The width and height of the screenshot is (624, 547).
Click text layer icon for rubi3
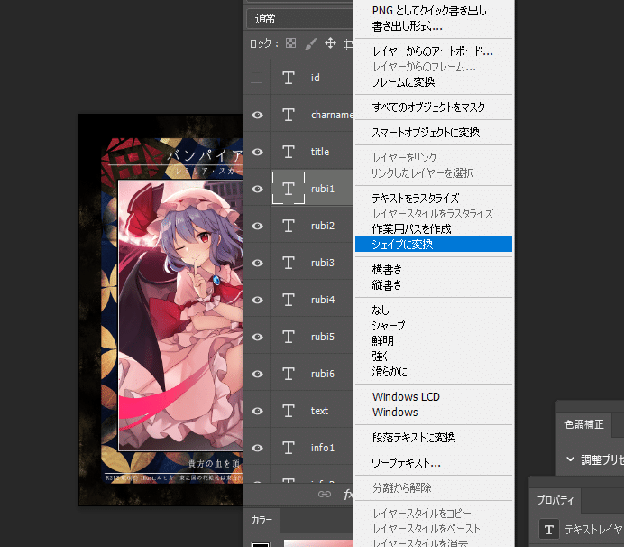[x=289, y=263]
